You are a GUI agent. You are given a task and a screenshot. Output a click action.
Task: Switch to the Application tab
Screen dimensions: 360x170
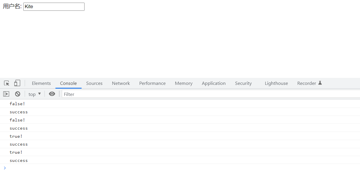point(214,83)
